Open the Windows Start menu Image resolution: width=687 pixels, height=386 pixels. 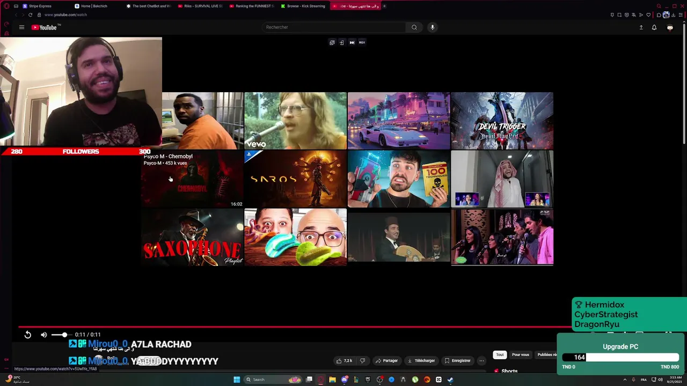point(237,380)
